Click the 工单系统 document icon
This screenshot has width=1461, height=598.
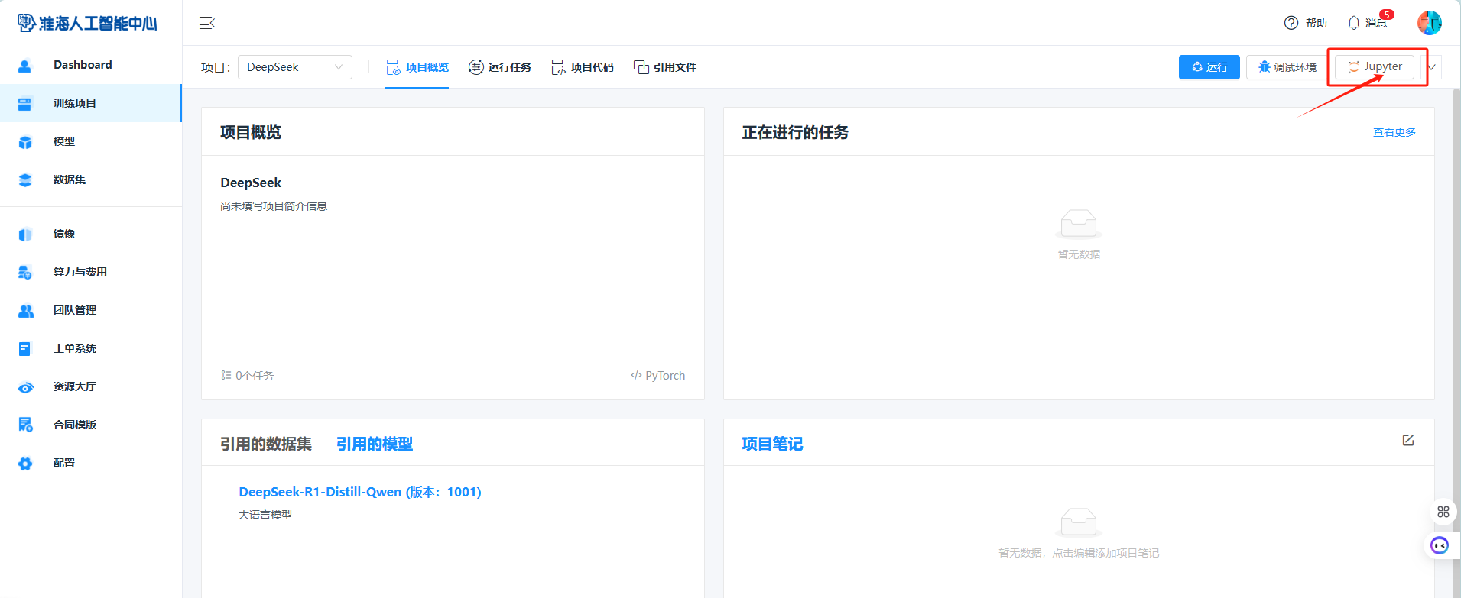[x=25, y=349]
